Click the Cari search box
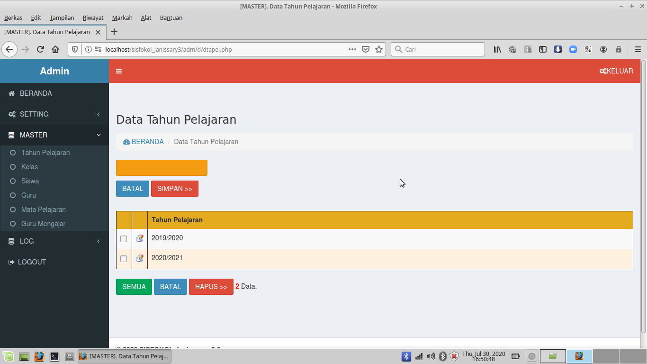The width and height of the screenshot is (647, 364). coord(438,49)
